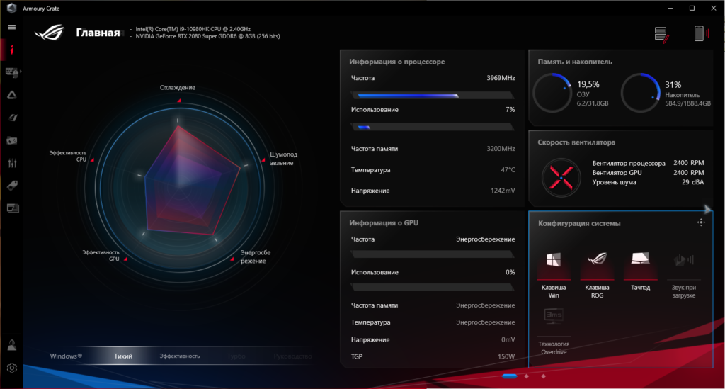The image size is (725, 389).
Task: Click the 6,2/31,8GB memory value
Action: (x=593, y=103)
